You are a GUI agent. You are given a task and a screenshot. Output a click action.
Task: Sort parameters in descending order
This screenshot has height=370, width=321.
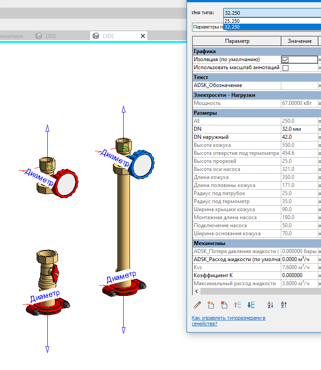pos(283,305)
